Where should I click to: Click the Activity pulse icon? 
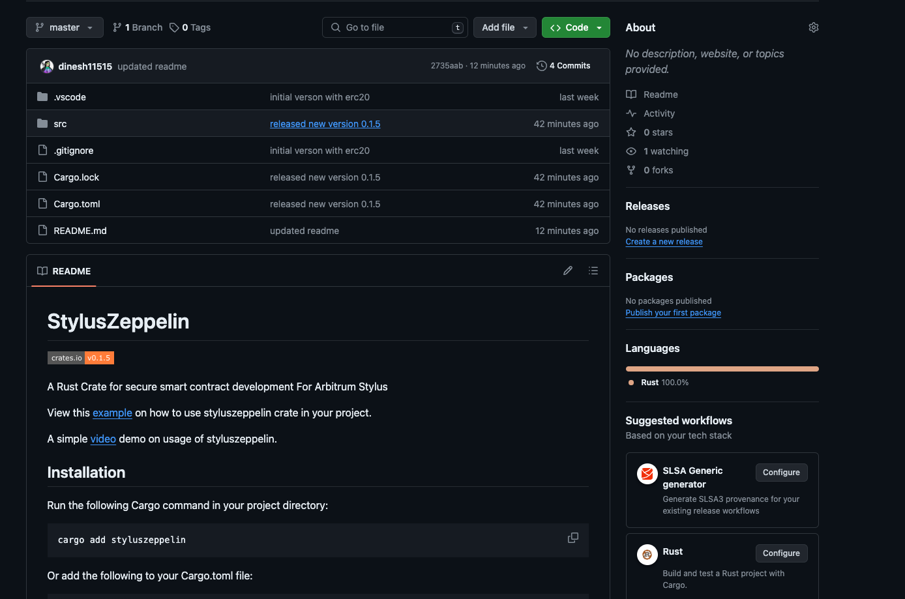pyautogui.click(x=631, y=113)
